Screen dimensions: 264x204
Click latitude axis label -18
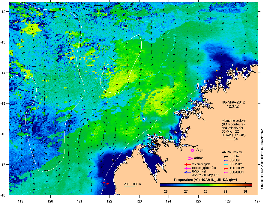3,195
